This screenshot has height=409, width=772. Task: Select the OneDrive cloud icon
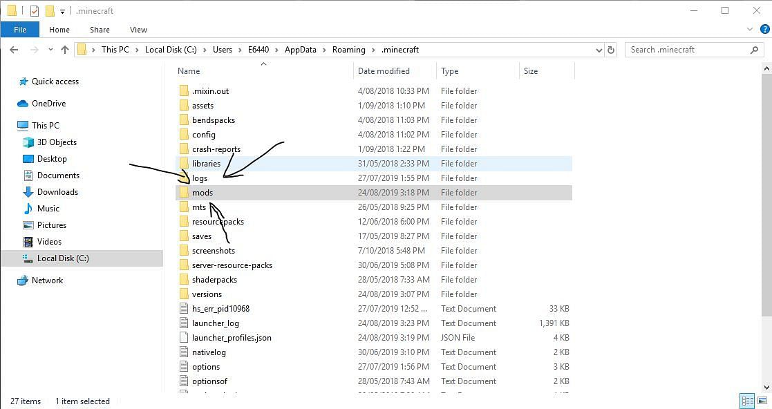pyautogui.click(x=23, y=104)
